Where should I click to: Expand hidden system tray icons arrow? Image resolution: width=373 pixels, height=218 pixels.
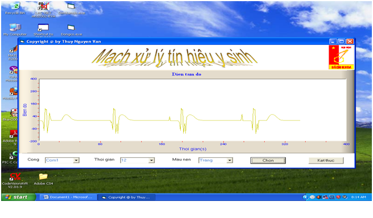(x=305, y=197)
